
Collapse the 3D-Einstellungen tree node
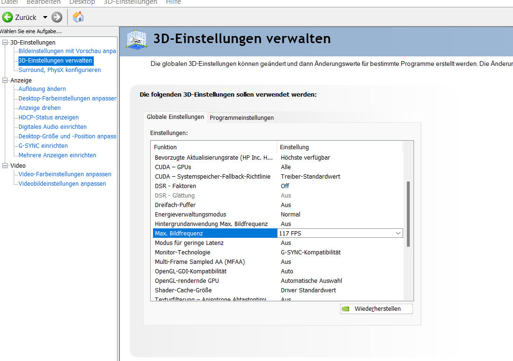5,42
